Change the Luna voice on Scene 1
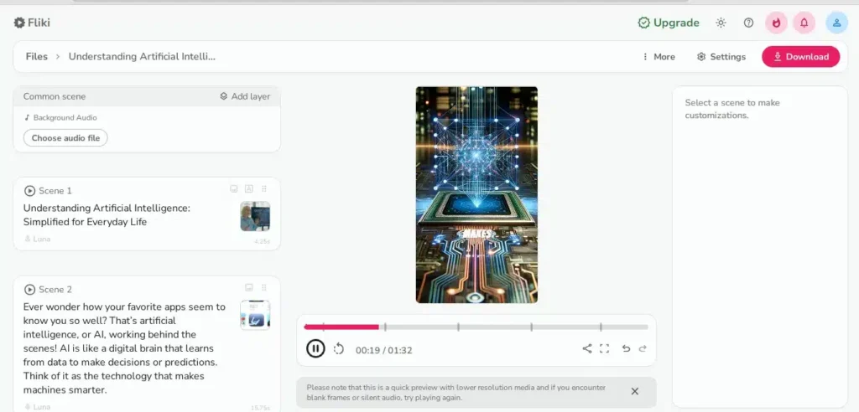The image size is (859, 412). pos(37,239)
